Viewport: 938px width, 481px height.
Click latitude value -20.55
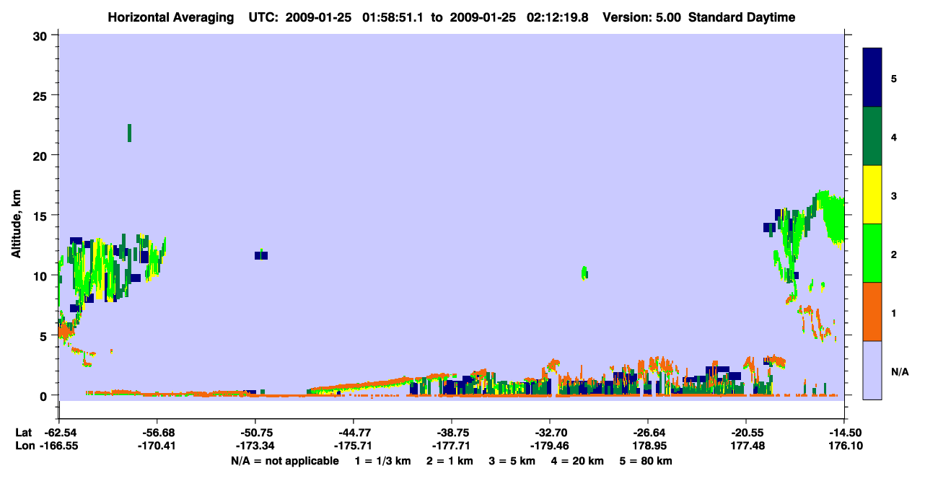coord(746,433)
